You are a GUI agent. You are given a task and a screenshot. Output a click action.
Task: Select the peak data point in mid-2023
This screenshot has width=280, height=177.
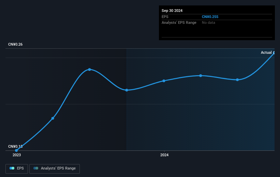[x=89, y=69]
